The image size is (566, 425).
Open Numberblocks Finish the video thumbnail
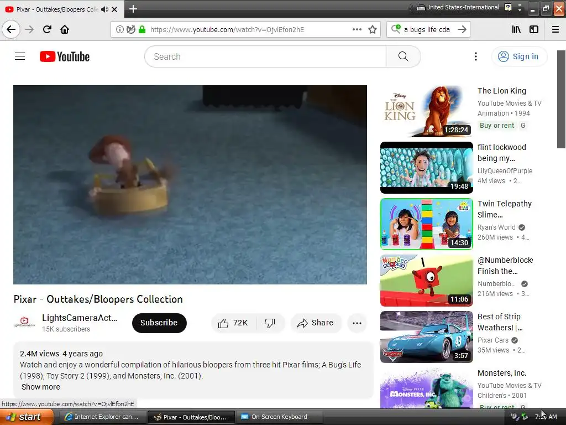pyautogui.click(x=426, y=281)
